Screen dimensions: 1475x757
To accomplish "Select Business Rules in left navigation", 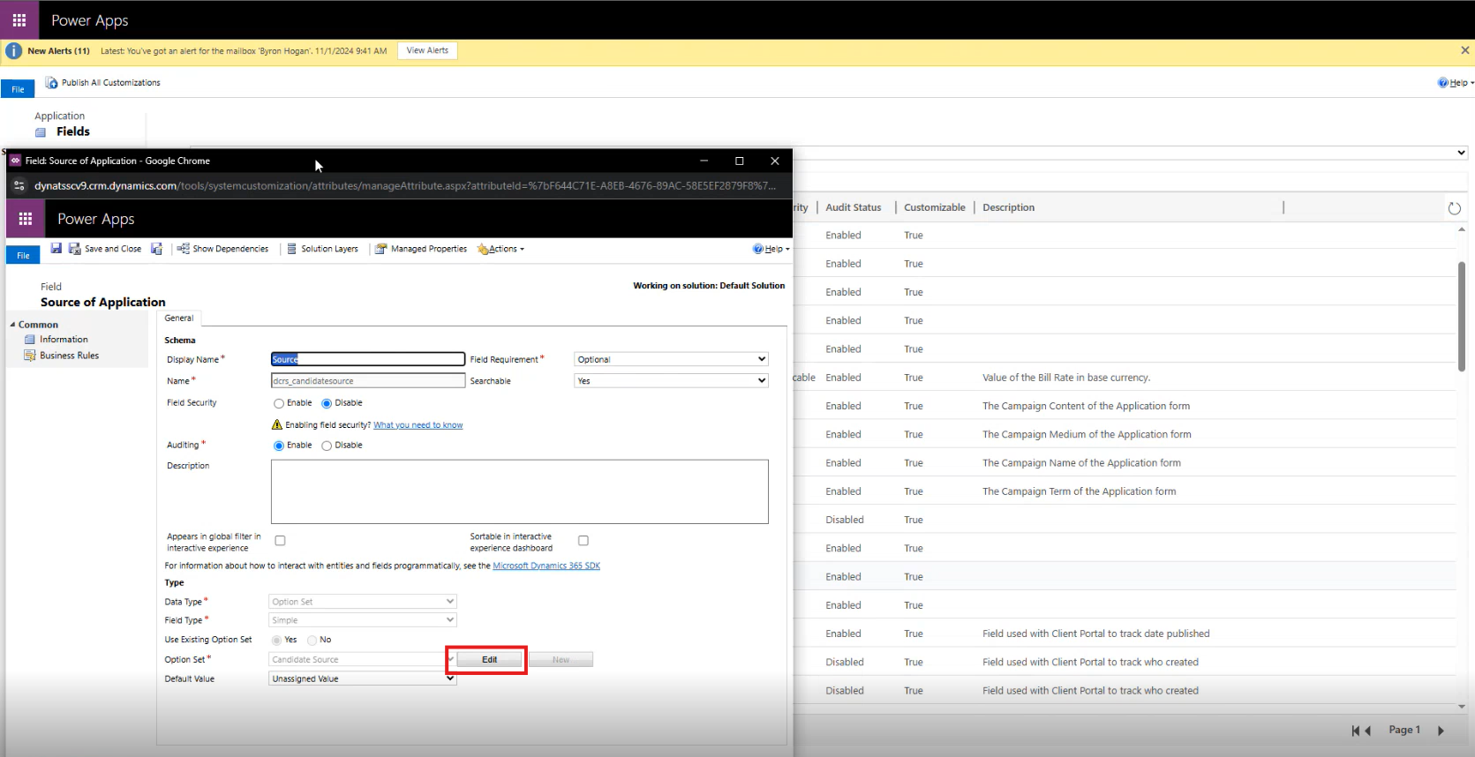I will click(x=69, y=356).
